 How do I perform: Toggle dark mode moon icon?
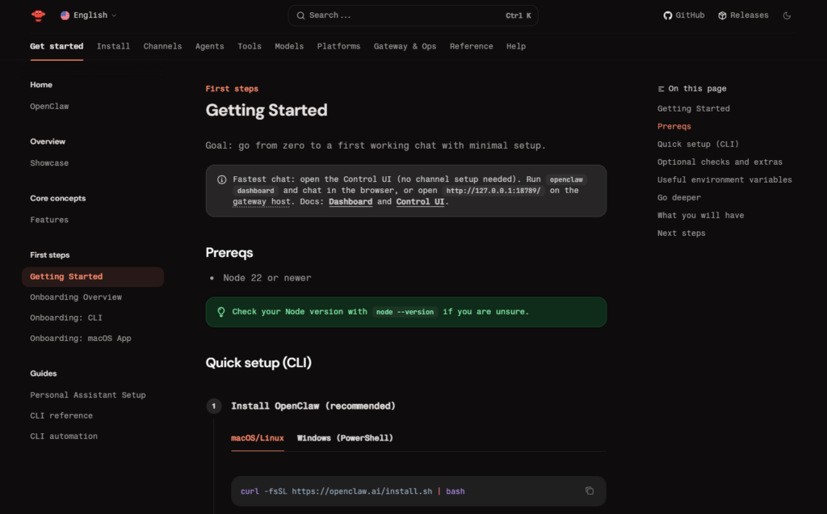point(787,15)
